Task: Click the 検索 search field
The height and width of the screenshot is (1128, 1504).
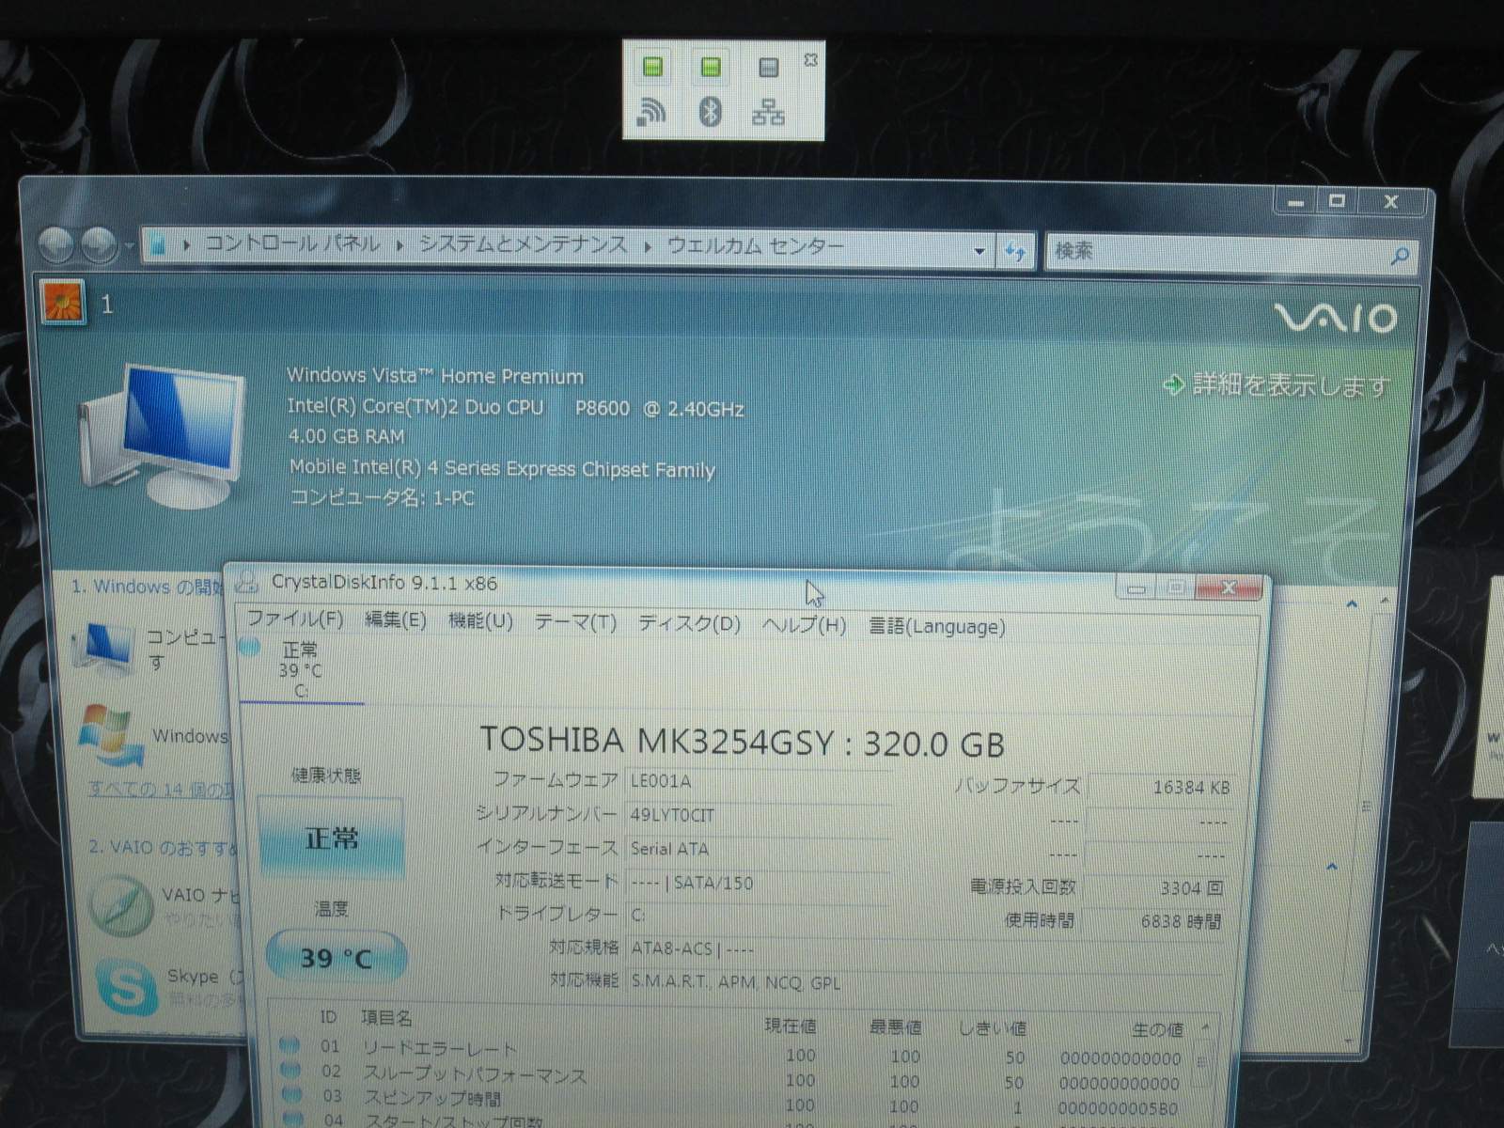Action: pyautogui.click(x=1217, y=251)
